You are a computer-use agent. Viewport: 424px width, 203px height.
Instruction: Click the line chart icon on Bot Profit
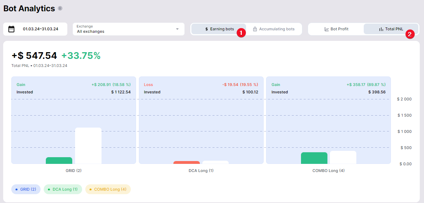(x=327, y=29)
